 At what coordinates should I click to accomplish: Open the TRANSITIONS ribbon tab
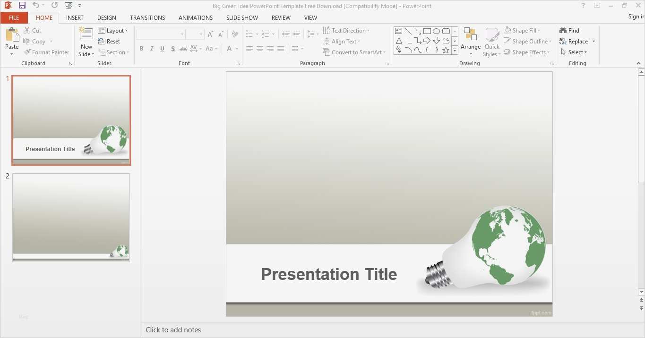tap(147, 17)
